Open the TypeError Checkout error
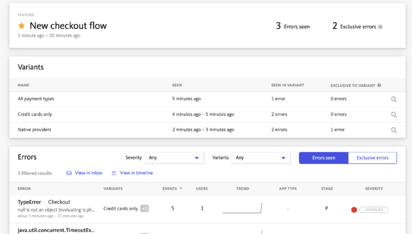 44,202
